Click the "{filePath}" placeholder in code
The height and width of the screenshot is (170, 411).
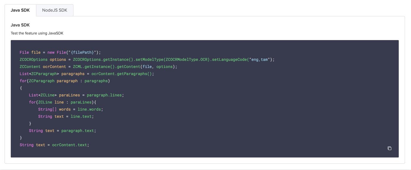pos(82,53)
